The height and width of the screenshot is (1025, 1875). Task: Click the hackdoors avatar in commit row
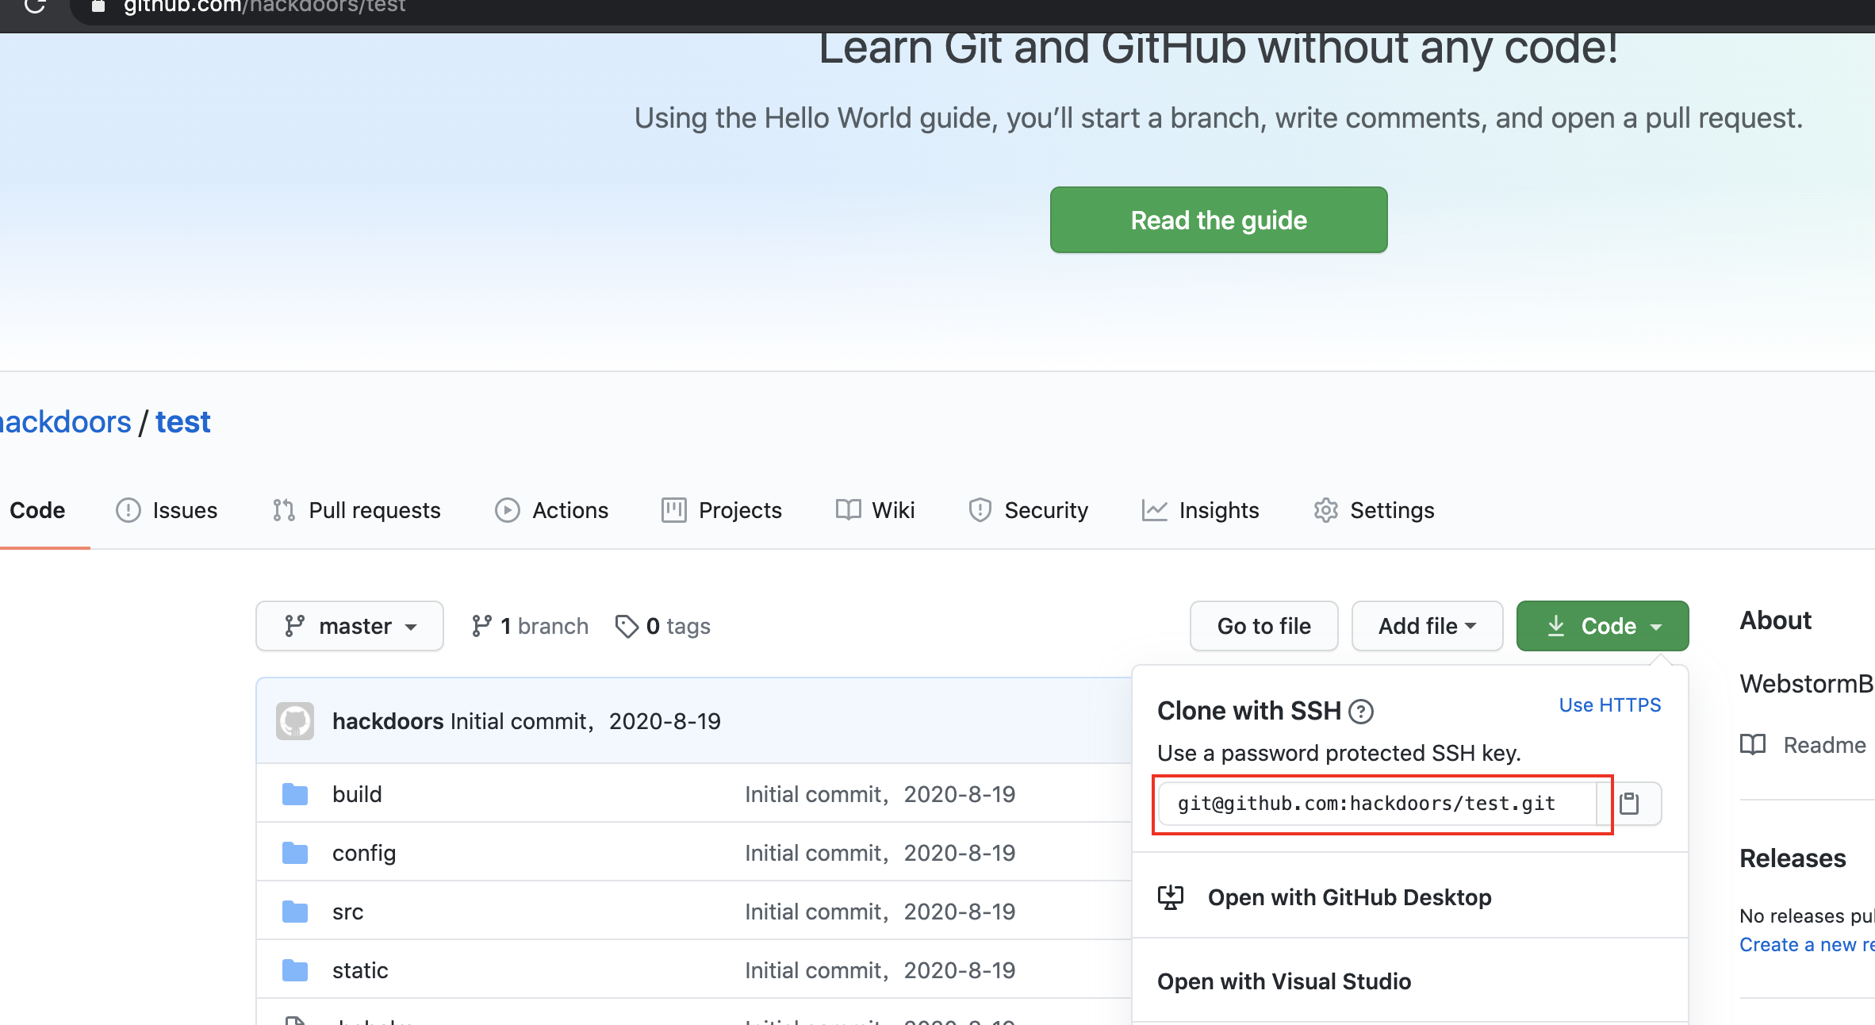pyautogui.click(x=295, y=721)
